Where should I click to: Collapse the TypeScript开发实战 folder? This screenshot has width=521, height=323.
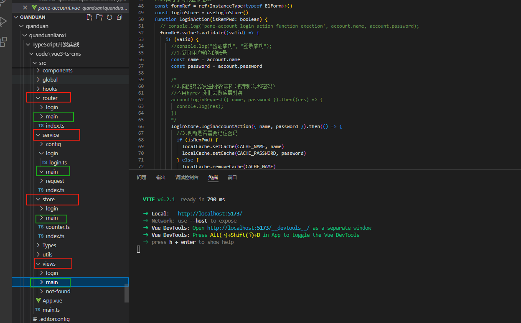coord(28,44)
